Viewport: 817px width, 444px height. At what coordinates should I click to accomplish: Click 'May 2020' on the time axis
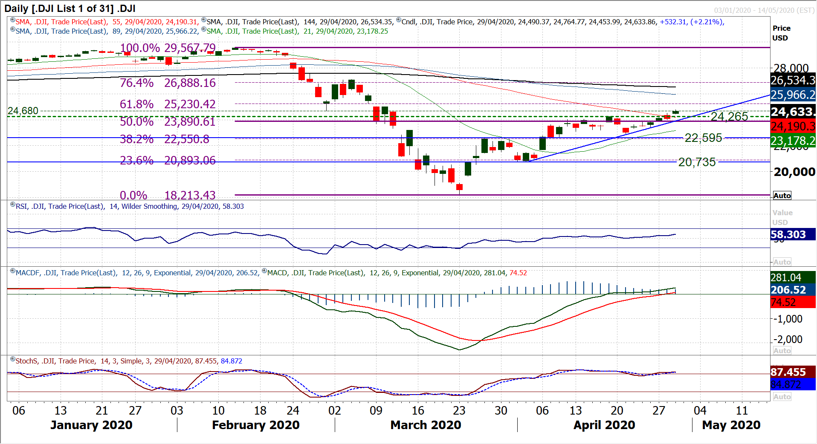point(731,425)
